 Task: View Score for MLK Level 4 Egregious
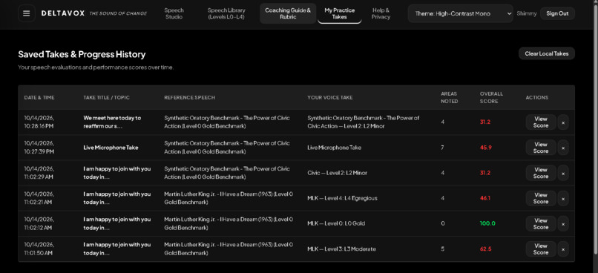pyautogui.click(x=541, y=198)
